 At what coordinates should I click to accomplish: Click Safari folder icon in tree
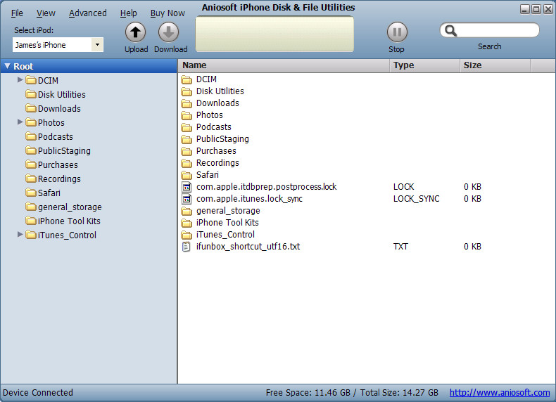31,193
